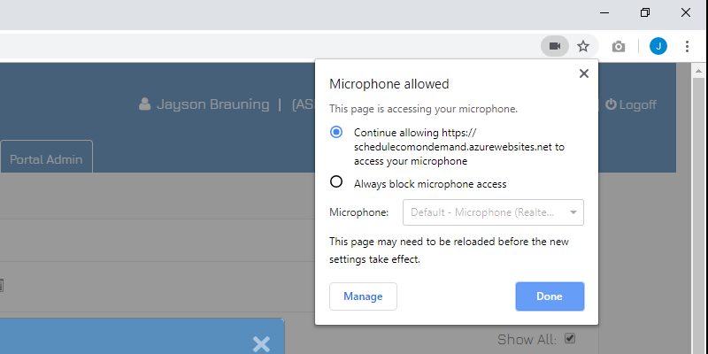708x354 pixels.
Task: Click the scrollbar up arrow
Action: [x=698, y=71]
